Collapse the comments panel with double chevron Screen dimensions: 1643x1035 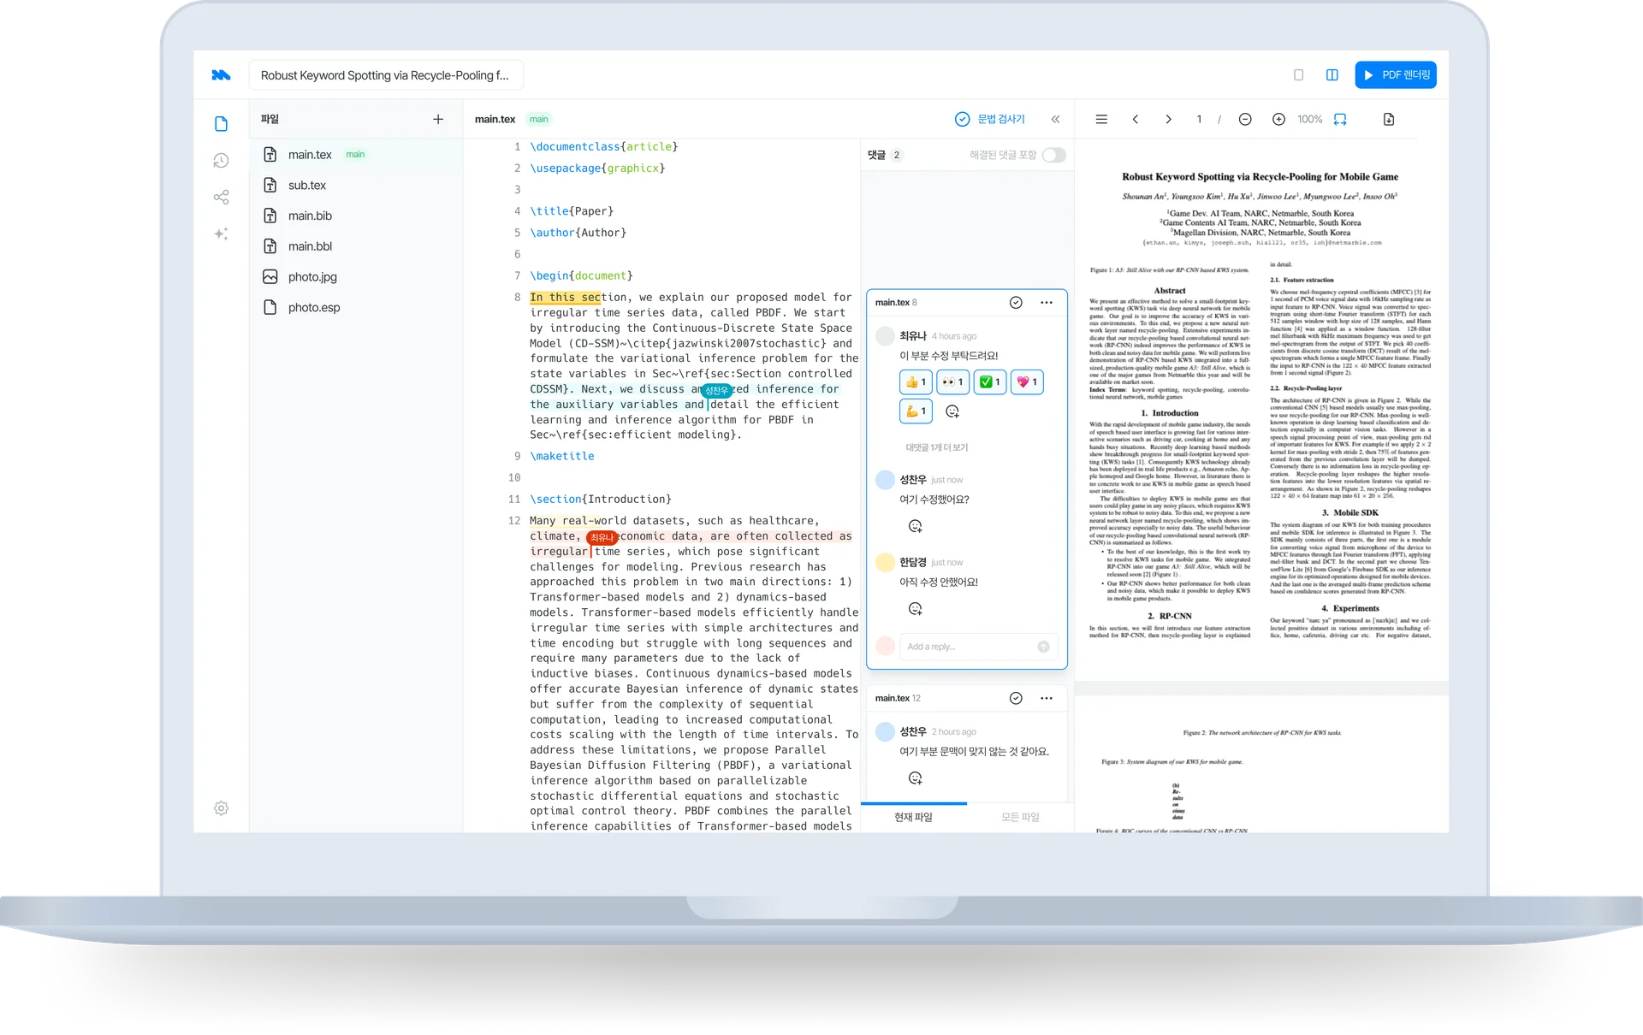point(1055,120)
